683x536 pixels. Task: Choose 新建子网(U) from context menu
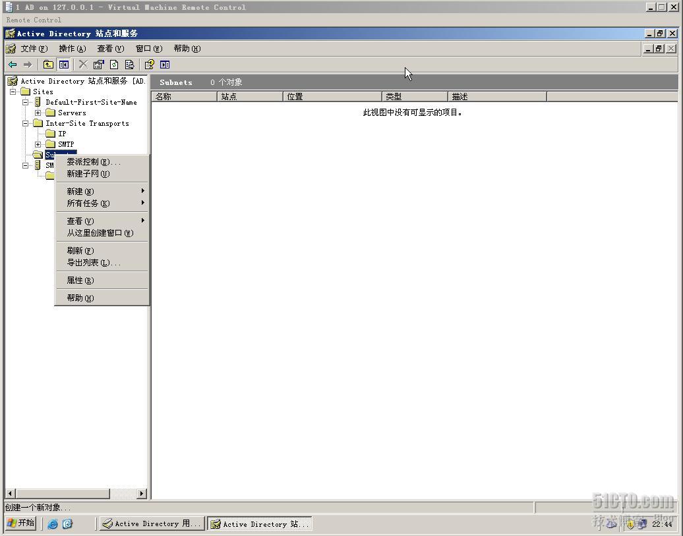tap(102, 174)
